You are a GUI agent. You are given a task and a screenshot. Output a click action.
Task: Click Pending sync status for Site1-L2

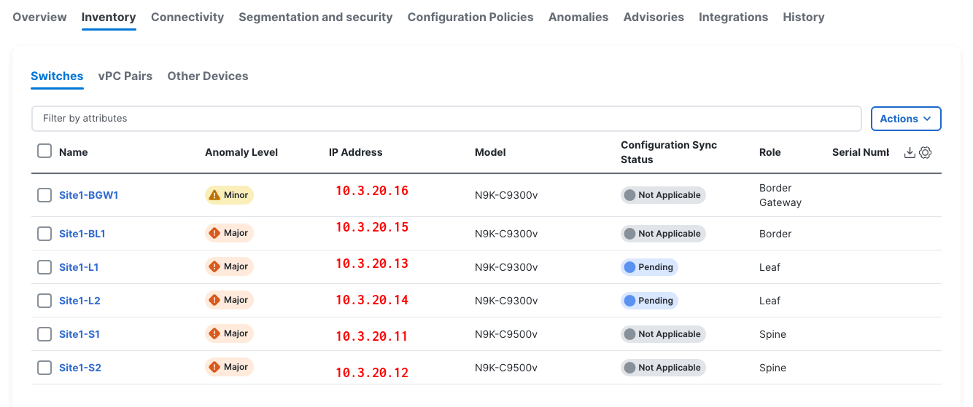(649, 301)
